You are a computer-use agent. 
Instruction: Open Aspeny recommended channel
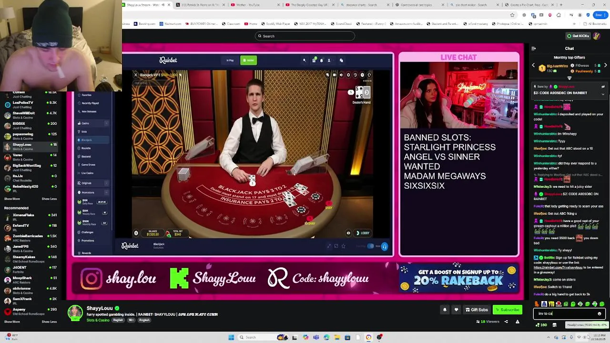pyautogui.click(x=30, y=311)
